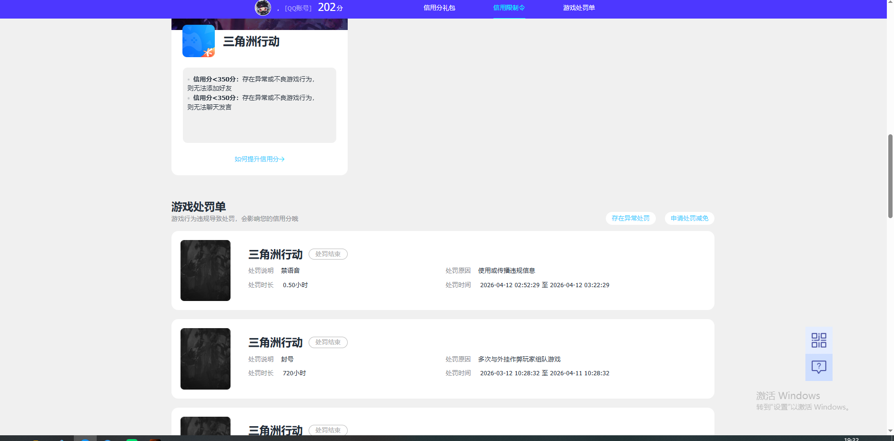Open the QR code floating icon
894x441 pixels.
819,340
